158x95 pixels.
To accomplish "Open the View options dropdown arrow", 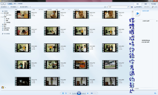I will click(107, 7).
